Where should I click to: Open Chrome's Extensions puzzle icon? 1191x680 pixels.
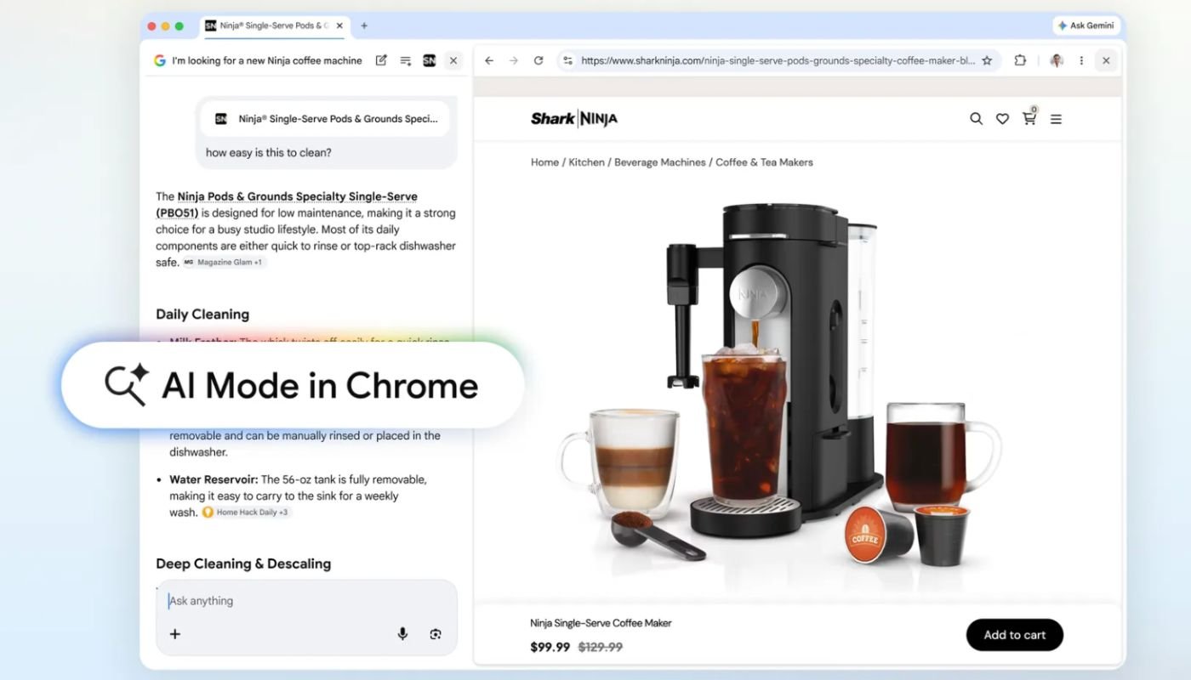point(1019,60)
